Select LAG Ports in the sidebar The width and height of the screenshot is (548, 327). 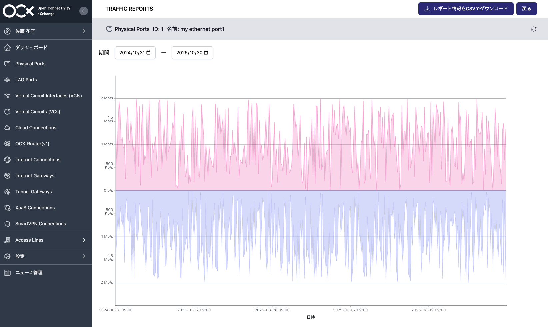tap(26, 80)
